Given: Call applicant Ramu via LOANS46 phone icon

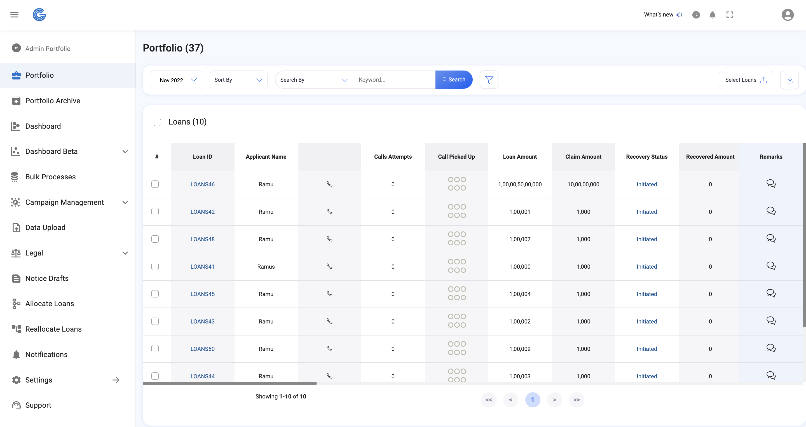Looking at the screenshot, I should pyautogui.click(x=329, y=184).
